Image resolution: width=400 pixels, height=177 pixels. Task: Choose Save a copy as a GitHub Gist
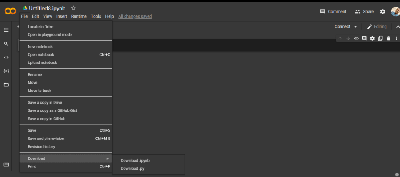tap(66, 111)
